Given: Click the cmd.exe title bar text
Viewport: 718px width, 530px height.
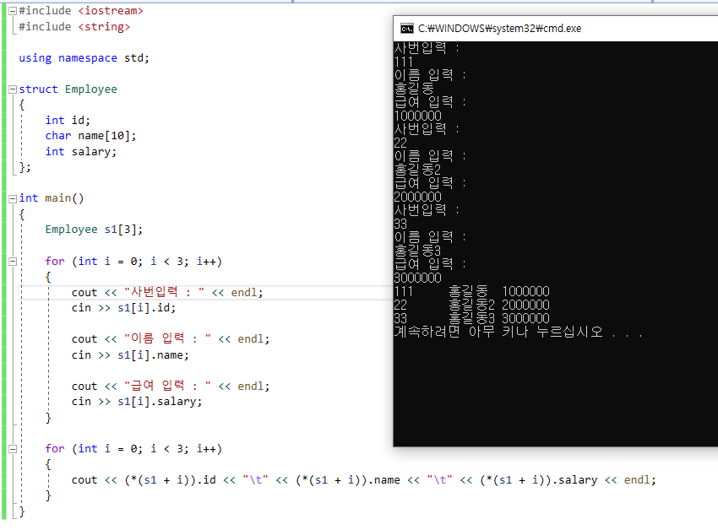Looking at the screenshot, I should [x=499, y=29].
